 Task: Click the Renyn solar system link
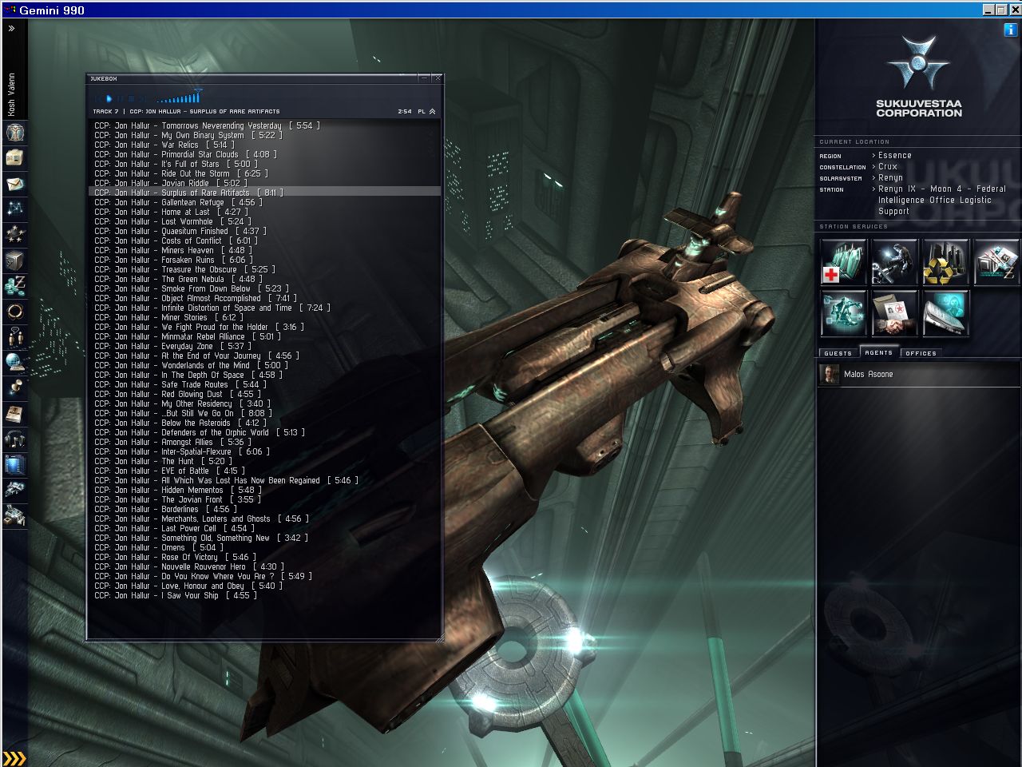tap(891, 178)
